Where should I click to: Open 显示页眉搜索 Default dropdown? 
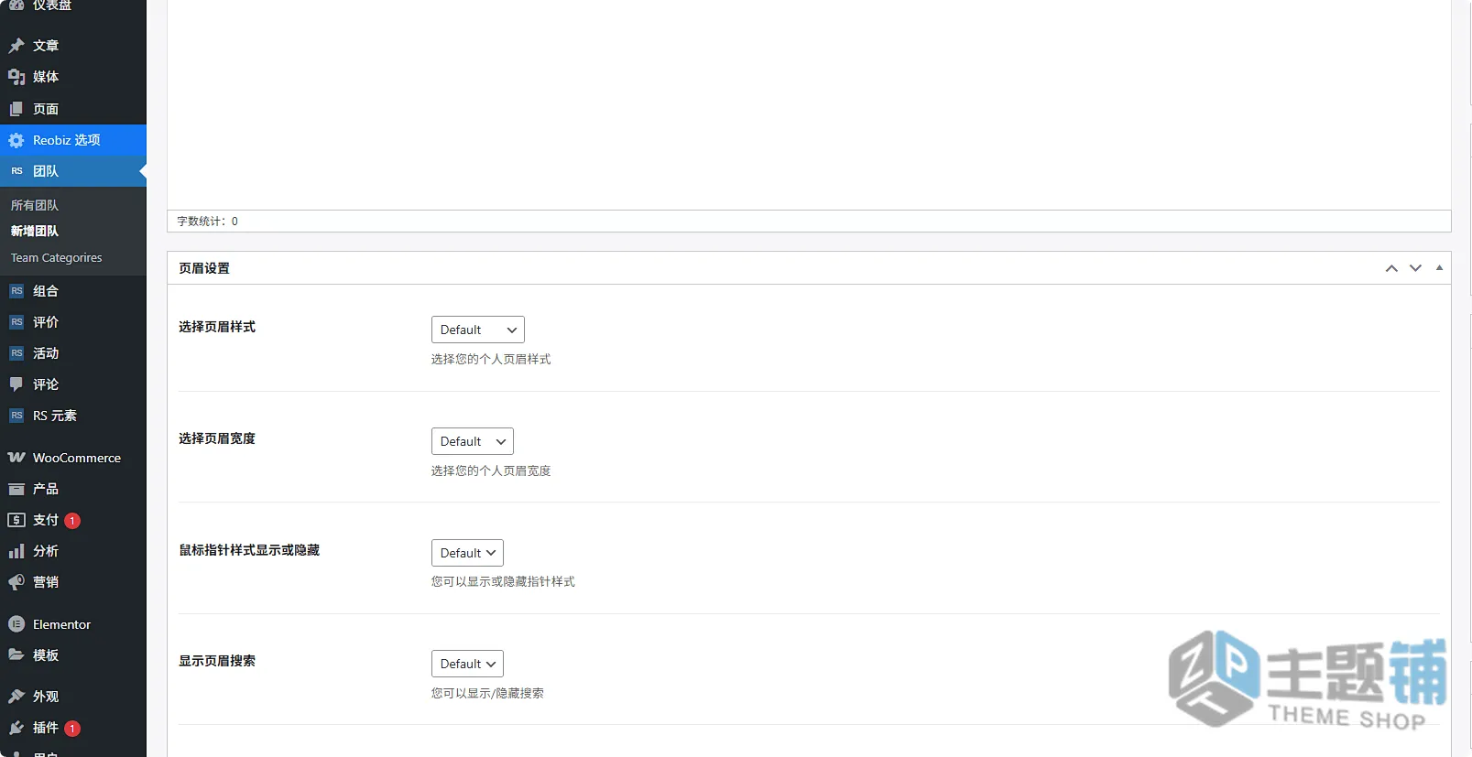click(x=467, y=664)
